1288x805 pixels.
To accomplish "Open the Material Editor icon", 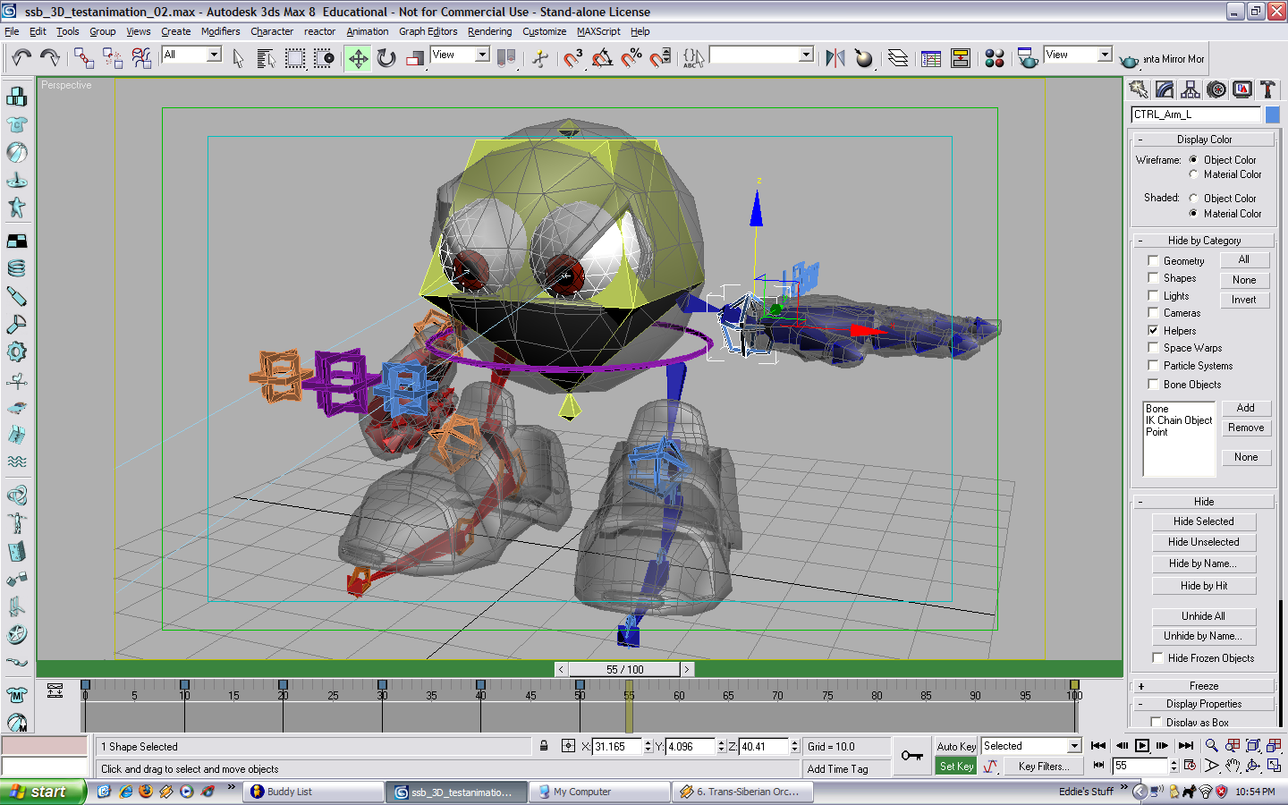I will coord(995,59).
